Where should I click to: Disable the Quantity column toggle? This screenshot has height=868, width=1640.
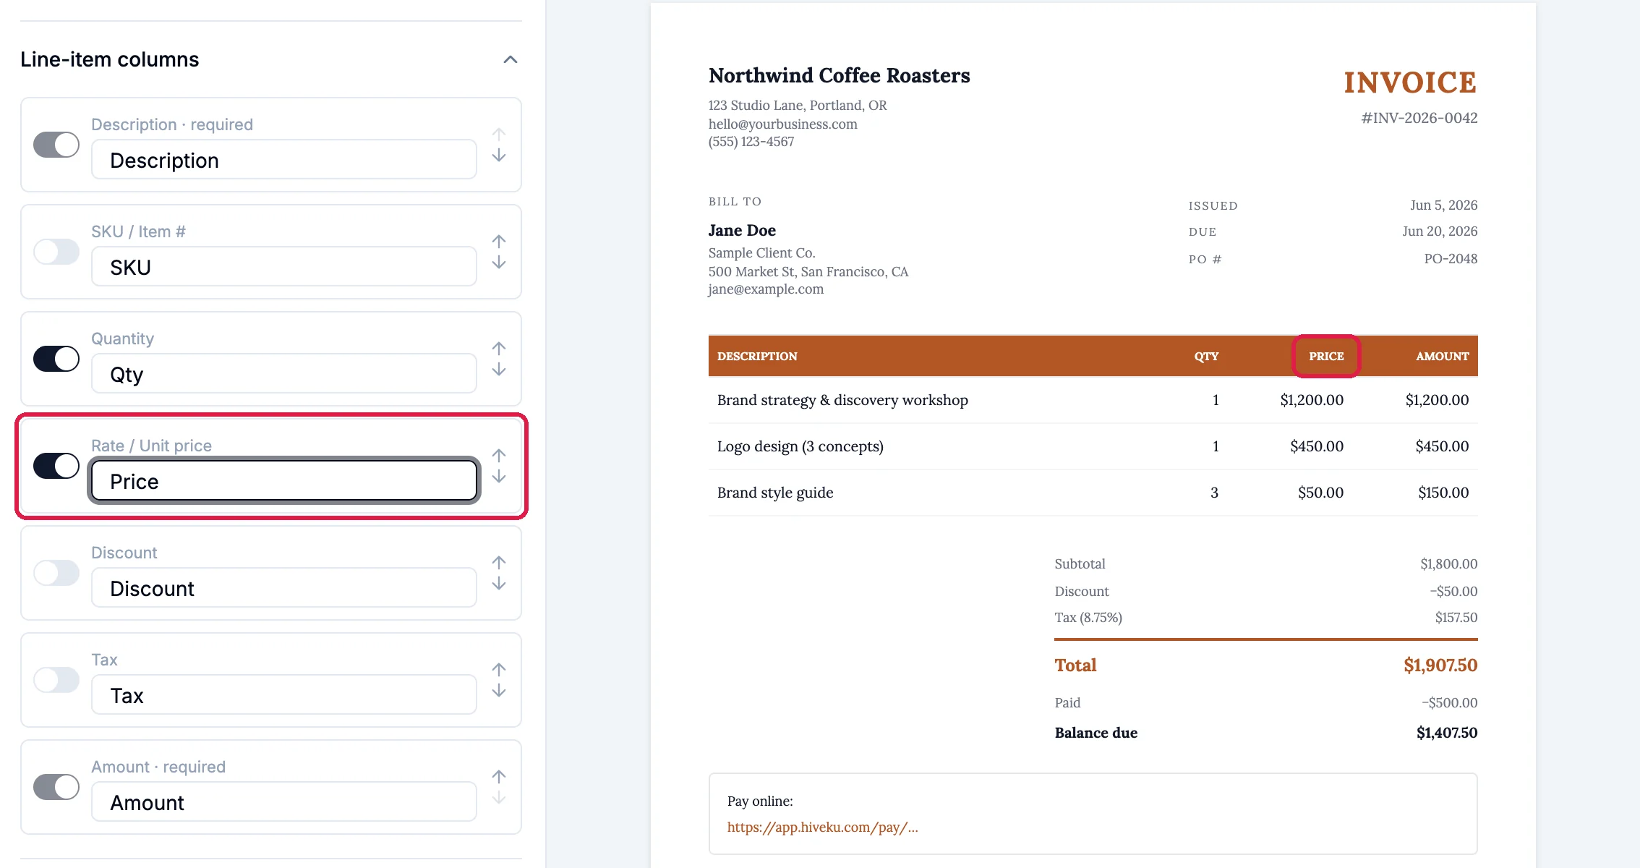56,359
